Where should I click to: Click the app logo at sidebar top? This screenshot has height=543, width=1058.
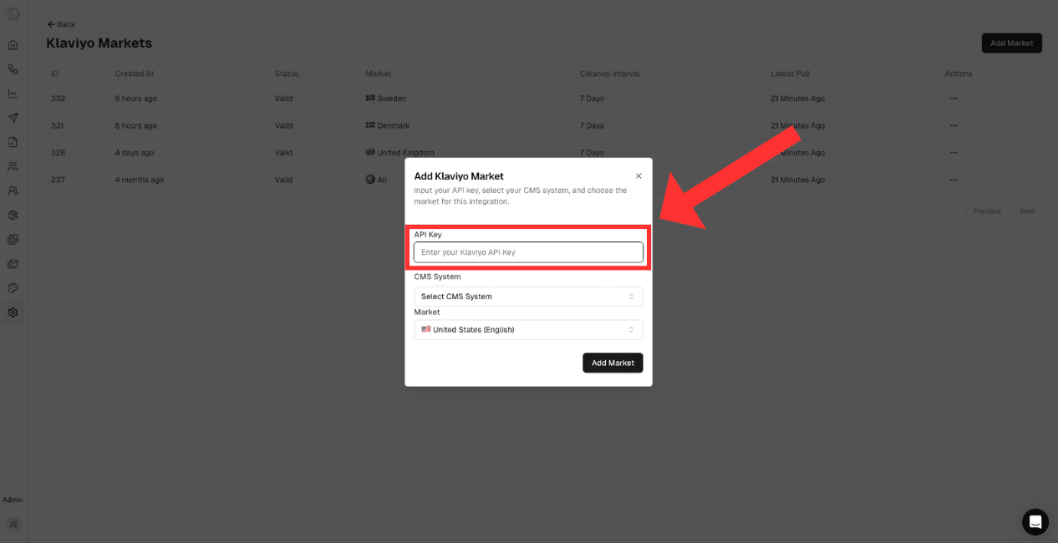[x=13, y=13]
